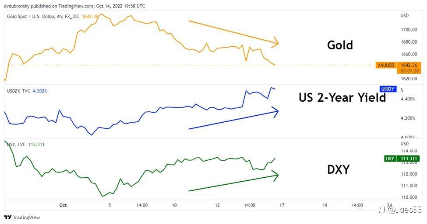This screenshot has height=224, width=427.
Task: Select the blue US02Y axis tag
Action: [x=388, y=89]
